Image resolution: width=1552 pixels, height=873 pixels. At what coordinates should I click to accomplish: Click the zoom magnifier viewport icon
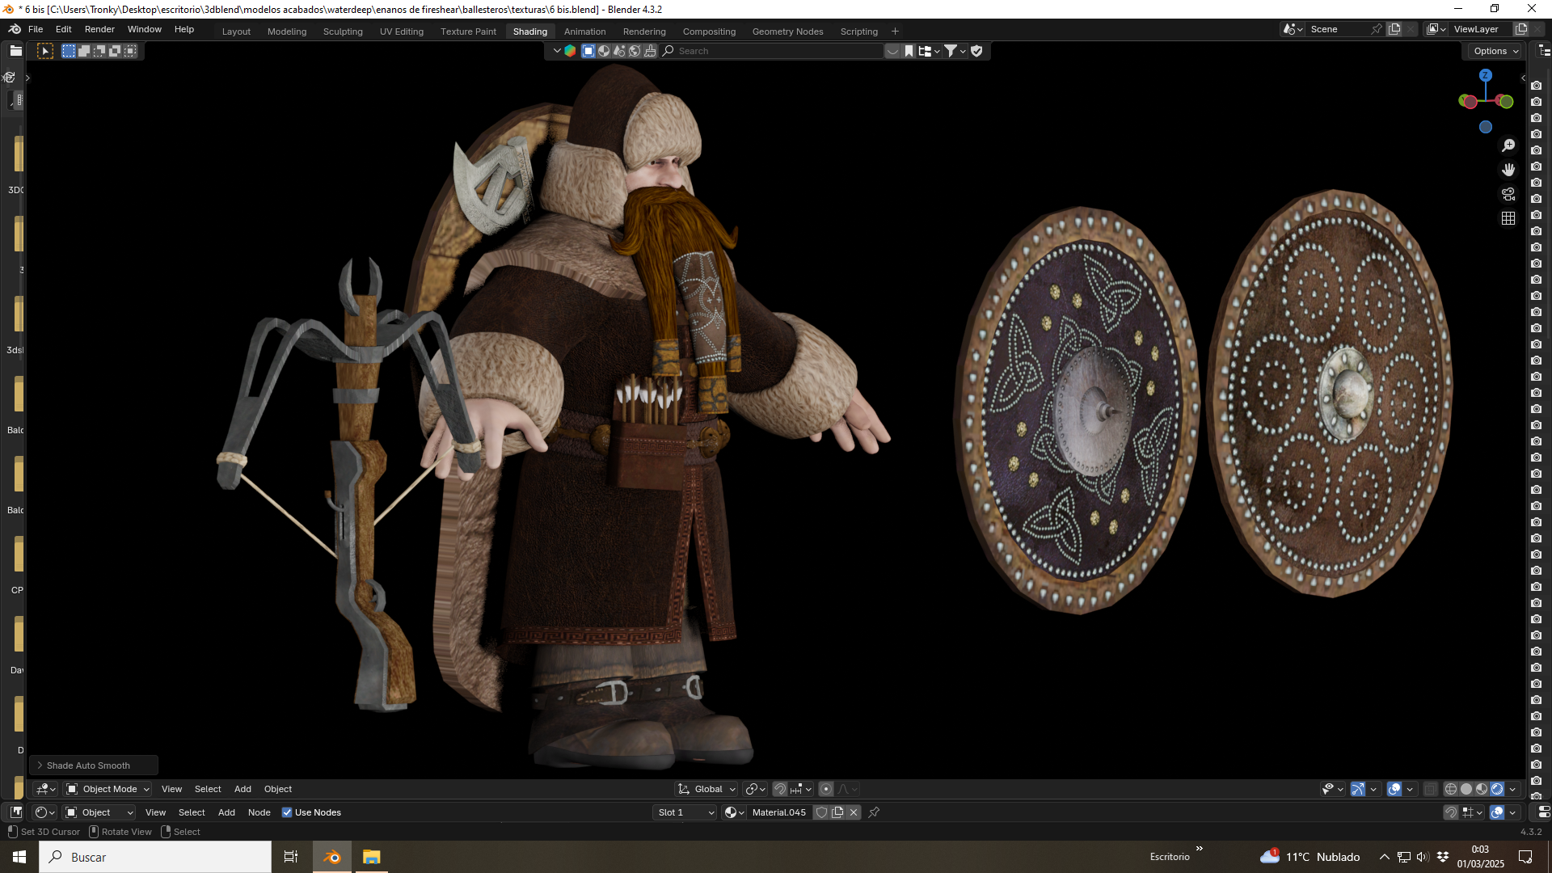point(1508,145)
